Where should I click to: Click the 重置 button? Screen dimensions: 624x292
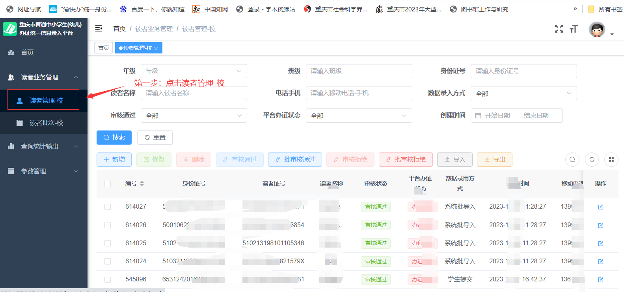point(155,138)
